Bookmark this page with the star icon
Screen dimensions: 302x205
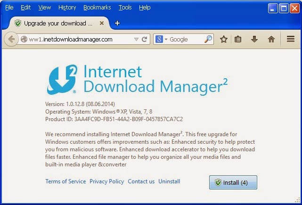[x=224, y=39]
